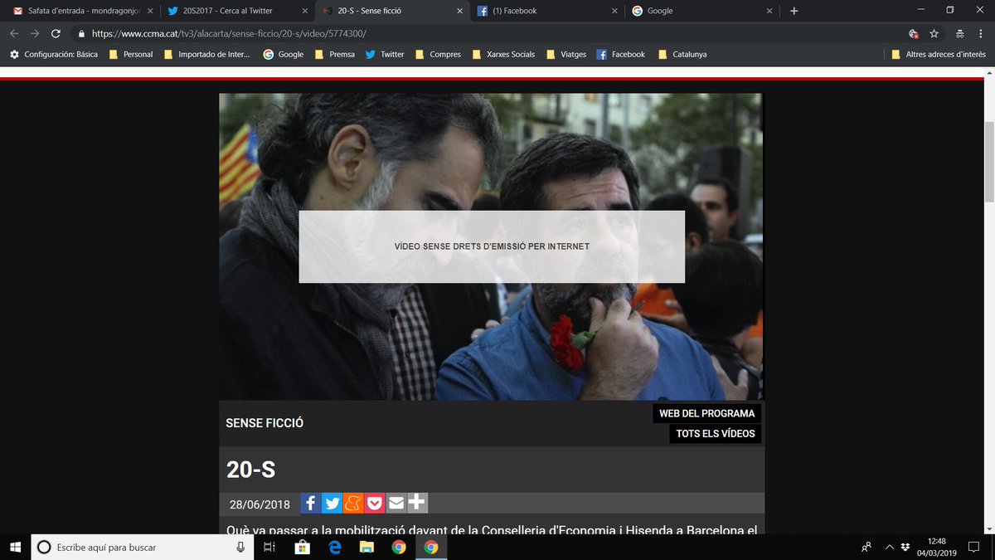Open Chrome profile switcher icon
The width and height of the screenshot is (995, 560).
[959, 35]
